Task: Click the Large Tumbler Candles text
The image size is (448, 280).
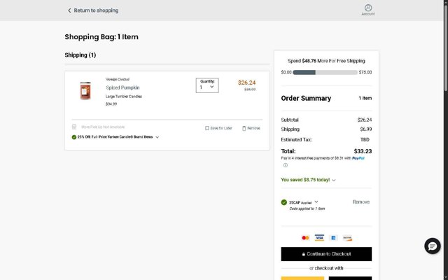Action: pyautogui.click(x=124, y=97)
